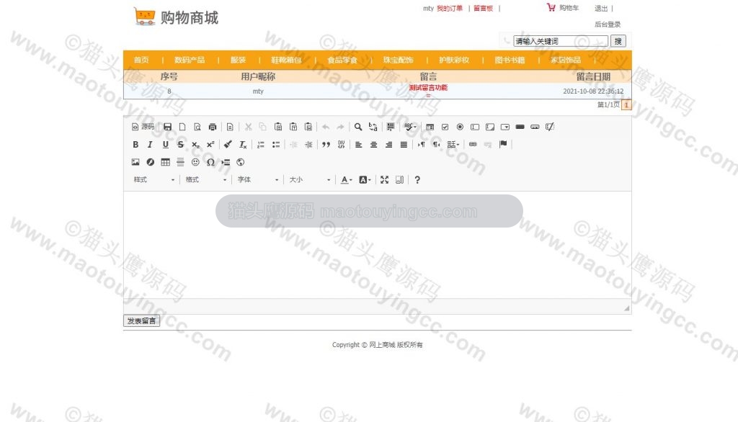Open the Templates icon
The image size is (738, 422).
[230, 127]
